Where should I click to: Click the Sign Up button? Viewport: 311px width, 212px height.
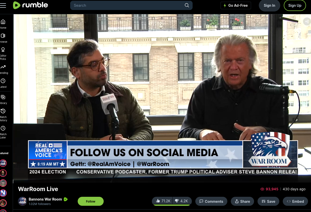(x=295, y=5)
